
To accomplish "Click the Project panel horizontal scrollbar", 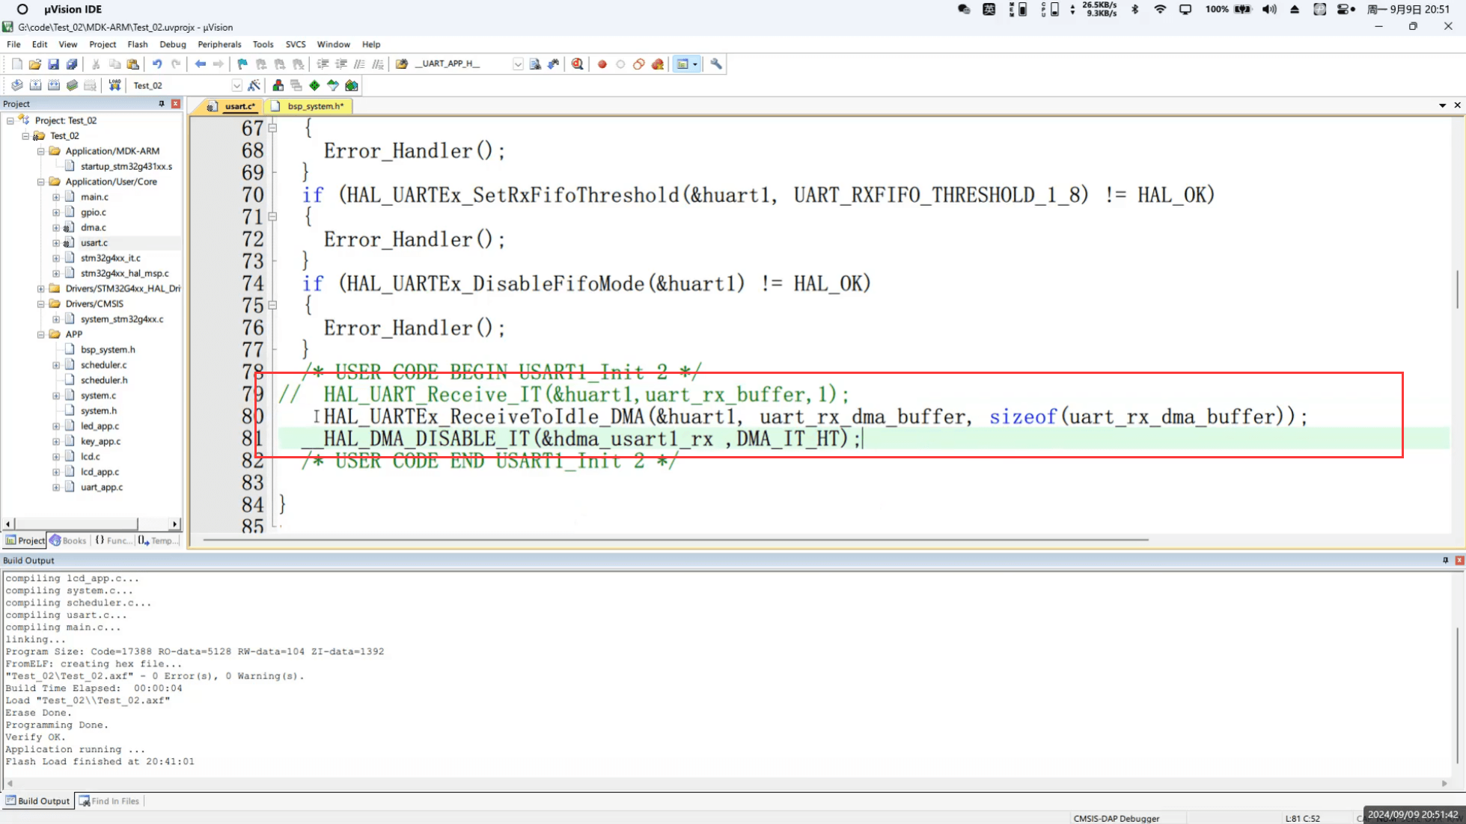I will tap(75, 524).
